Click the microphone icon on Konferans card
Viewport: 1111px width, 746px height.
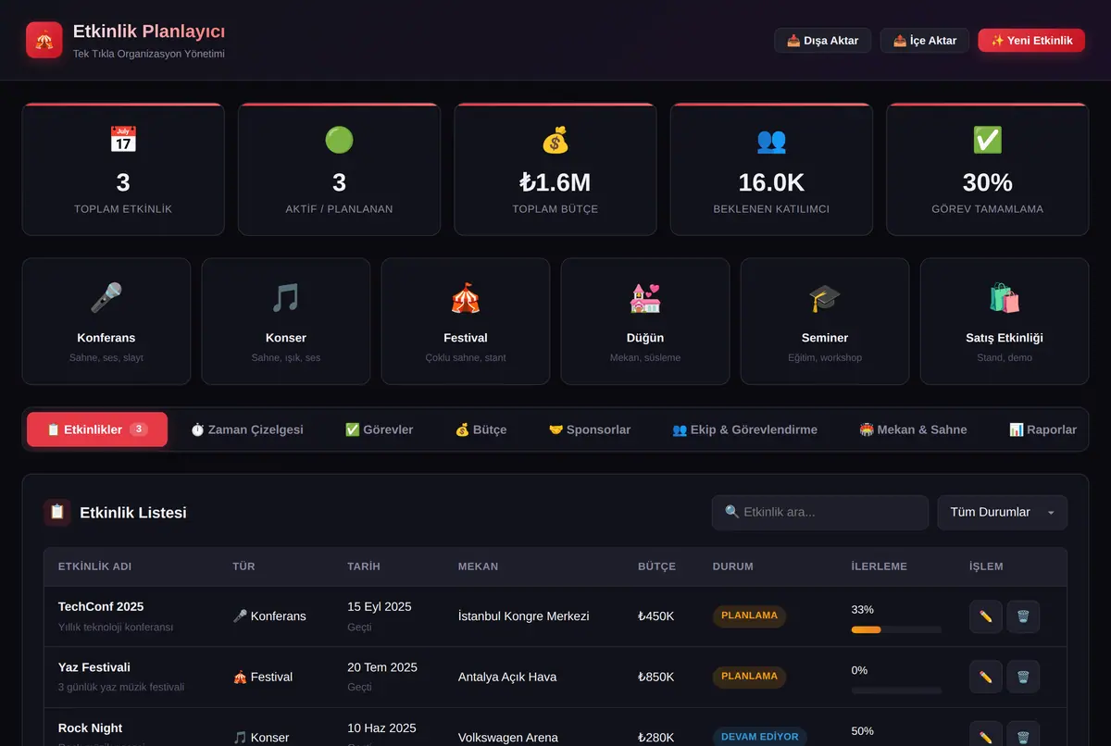pyautogui.click(x=106, y=298)
